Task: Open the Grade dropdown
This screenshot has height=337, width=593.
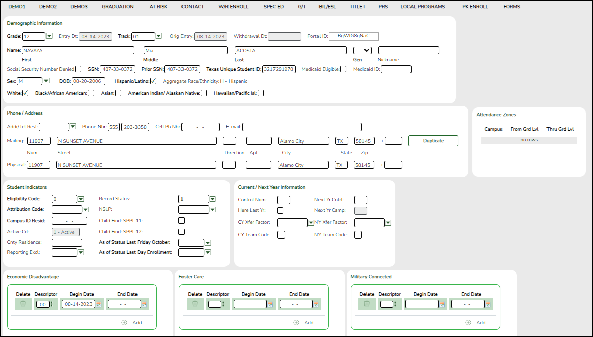Action: pos(49,36)
